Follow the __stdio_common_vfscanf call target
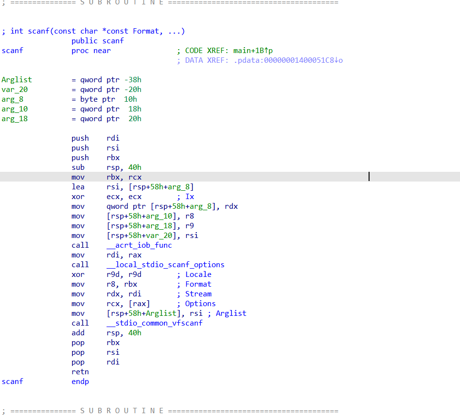The image size is (460, 420). click(155, 323)
